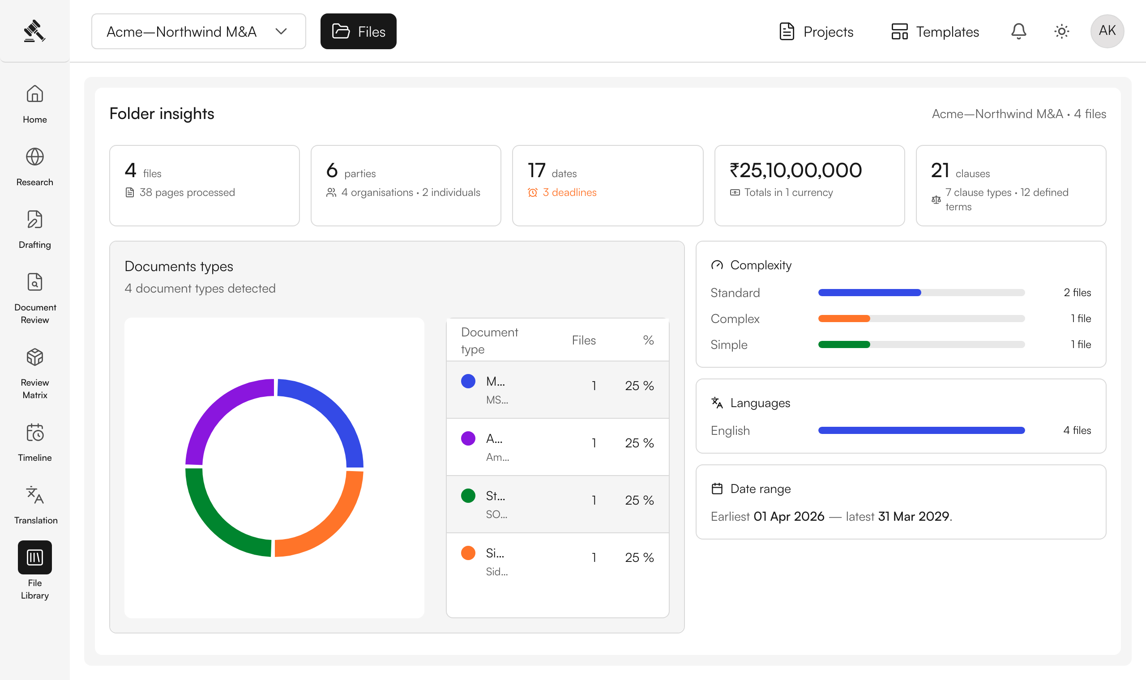Viewport: 1146px width, 680px height.
Task: Click the Document type column header
Action: (x=490, y=340)
